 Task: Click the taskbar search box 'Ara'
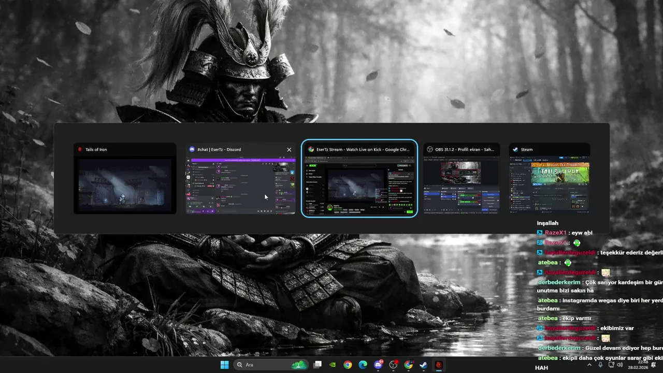tap(270, 365)
